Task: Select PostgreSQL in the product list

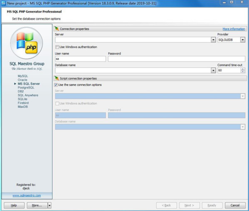Action: point(26,88)
